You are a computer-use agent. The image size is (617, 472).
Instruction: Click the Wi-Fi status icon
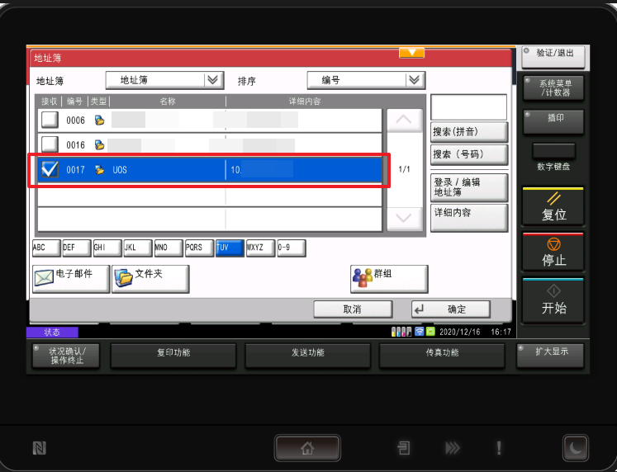(x=420, y=331)
